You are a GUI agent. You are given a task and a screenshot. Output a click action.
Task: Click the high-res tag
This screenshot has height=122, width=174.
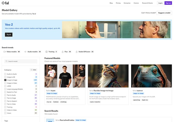point(145,100)
